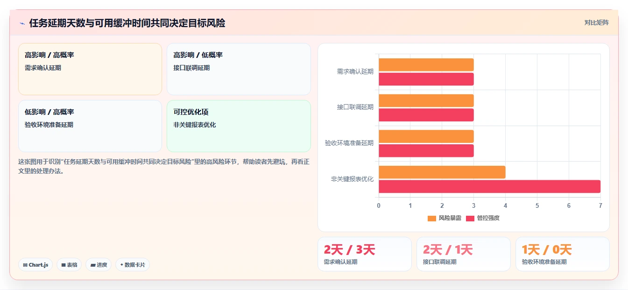
Task: Click the lightning icon beside the title
Action: click(x=22, y=23)
